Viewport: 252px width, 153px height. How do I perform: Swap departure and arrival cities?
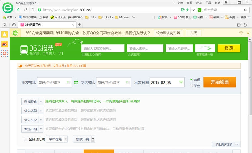click(76, 82)
